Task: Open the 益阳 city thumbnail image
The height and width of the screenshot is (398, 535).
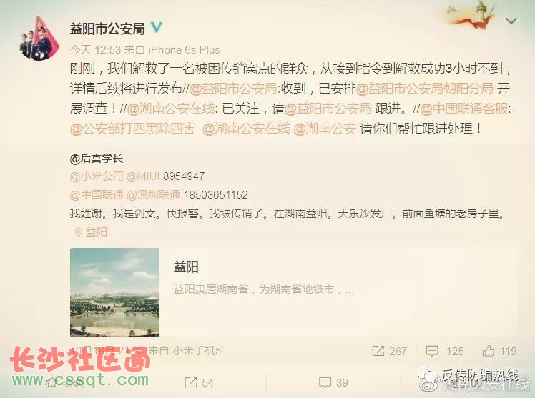Action: point(114,292)
